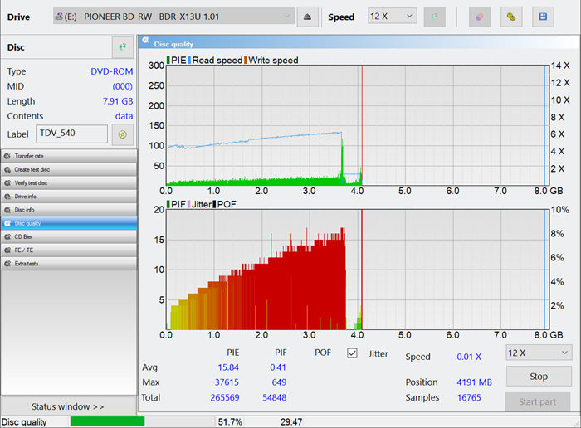Open the Transfer rate section
This screenshot has width=581, height=428.
point(69,156)
